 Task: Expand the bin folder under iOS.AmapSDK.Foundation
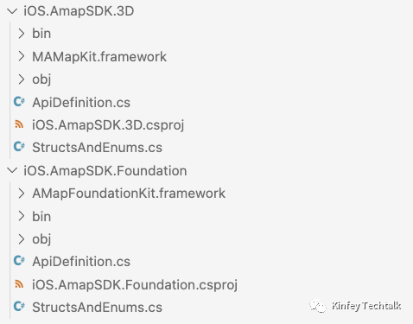coord(22,216)
